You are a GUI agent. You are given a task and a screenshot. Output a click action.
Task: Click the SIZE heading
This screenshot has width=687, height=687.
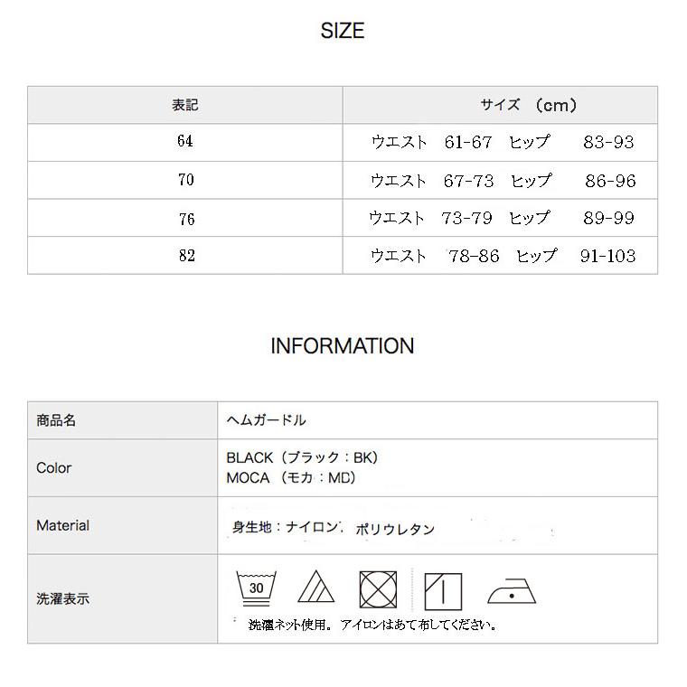343,31
